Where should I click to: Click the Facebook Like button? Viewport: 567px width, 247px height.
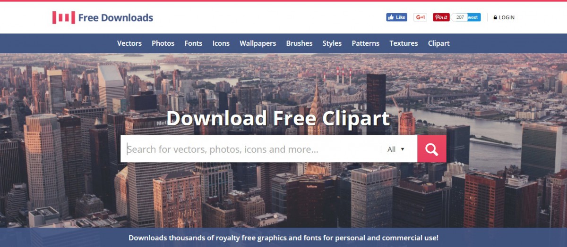tap(396, 17)
